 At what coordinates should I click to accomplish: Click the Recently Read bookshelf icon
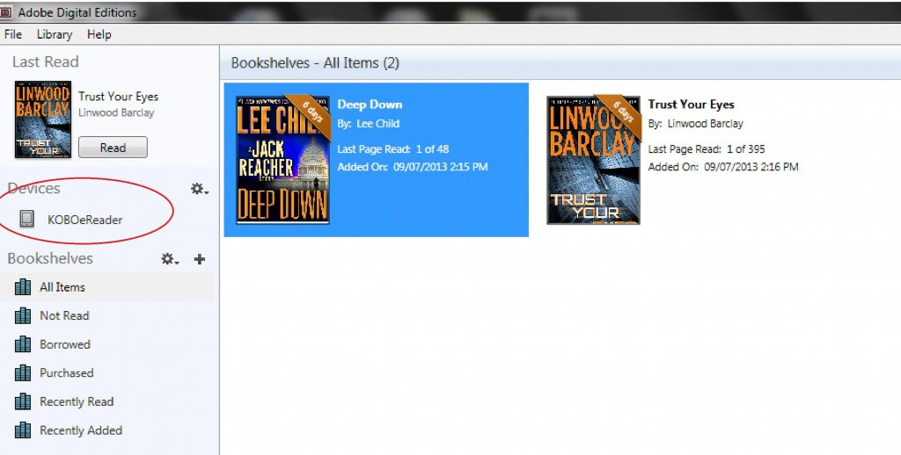pos(23,401)
